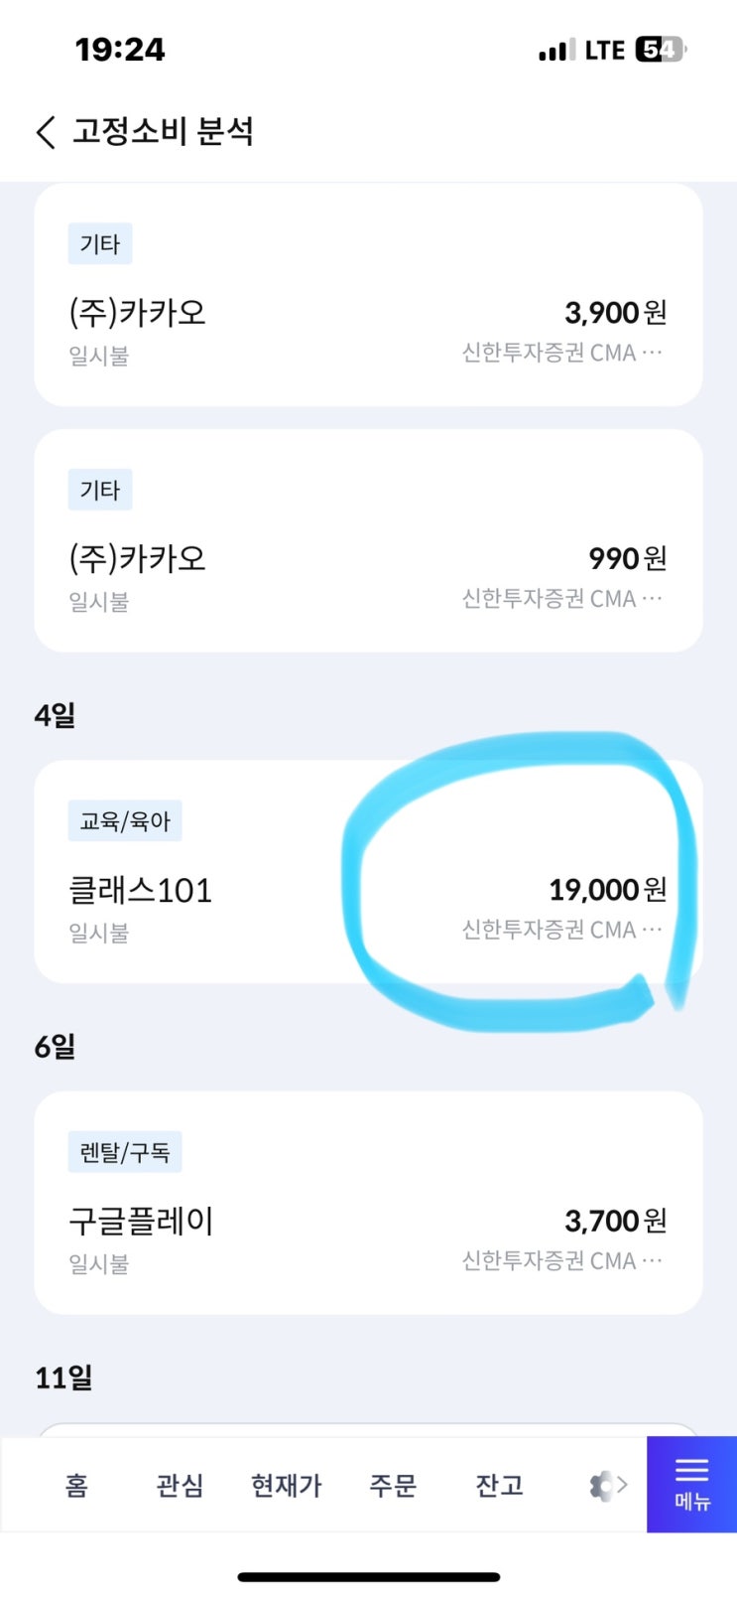Tap the 교육/육아 category tag

click(125, 821)
